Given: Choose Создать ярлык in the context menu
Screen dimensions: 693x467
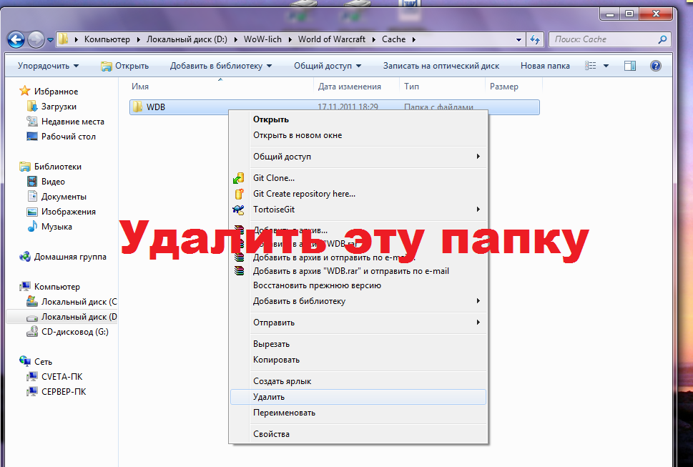Looking at the screenshot, I should [x=358, y=381].
